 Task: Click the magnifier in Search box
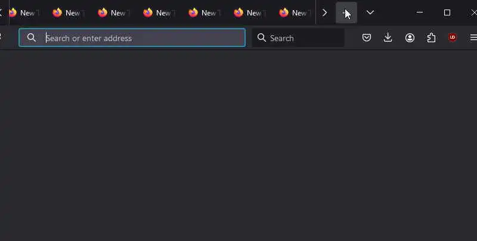(x=262, y=37)
